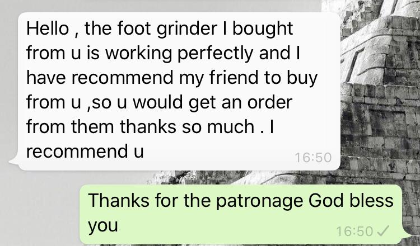420x246 pixels.
Task: Tap the received message bubble tail
Action: 14,162
